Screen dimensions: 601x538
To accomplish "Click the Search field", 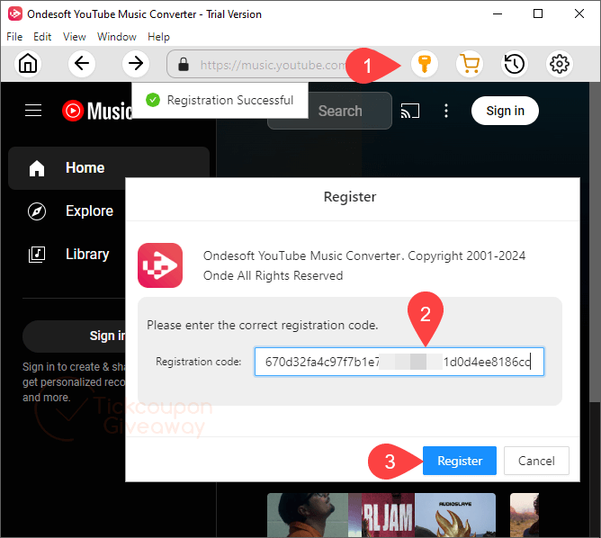I will pos(340,111).
